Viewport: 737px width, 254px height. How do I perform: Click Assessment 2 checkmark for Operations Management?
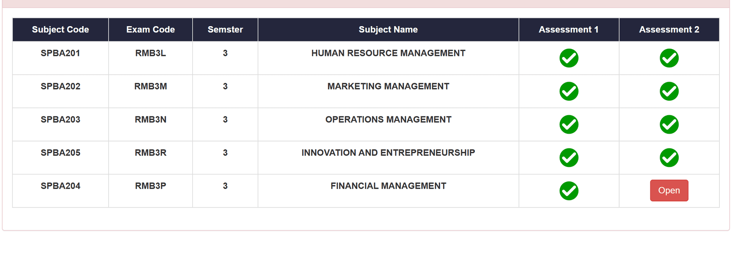pos(669,125)
